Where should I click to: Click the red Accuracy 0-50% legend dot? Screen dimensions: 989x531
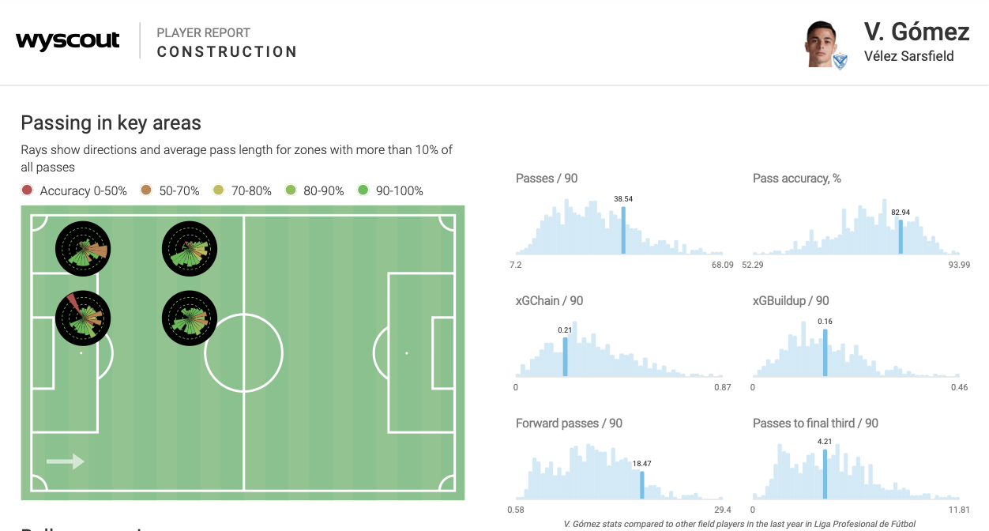tap(28, 190)
